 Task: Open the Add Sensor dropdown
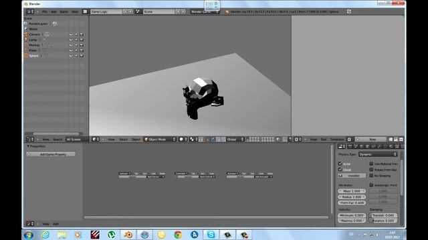pos(155,177)
